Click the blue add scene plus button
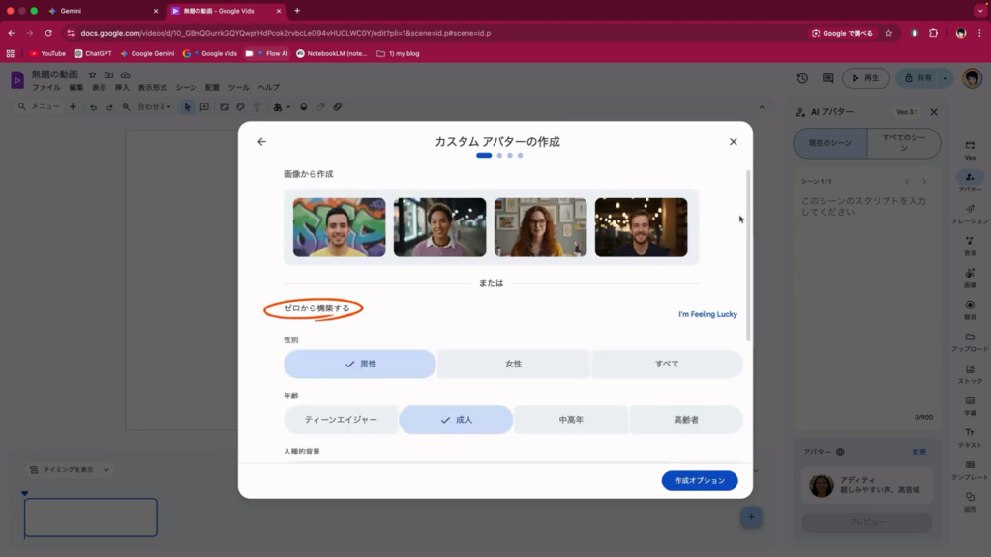The height and width of the screenshot is (557, 991). 751,517
